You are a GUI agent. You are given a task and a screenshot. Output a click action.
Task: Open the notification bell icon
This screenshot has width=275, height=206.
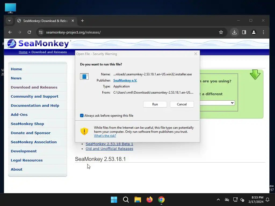(x=268, y=200)
